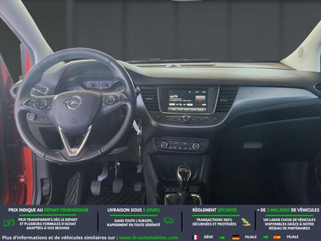Click the green delivery truck icon
This screenshot has width=321, height=241.
coord(169,221)
